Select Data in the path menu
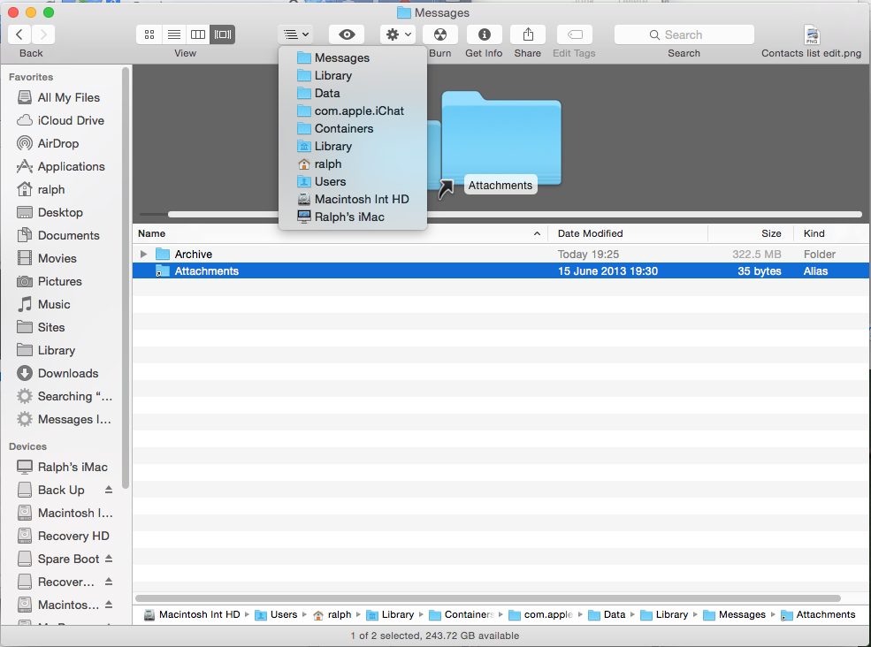The width and height of the screenshot is (871, 647). 353,94
